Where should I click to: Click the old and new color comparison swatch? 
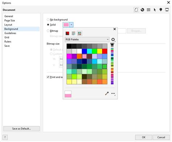coord(68,94)
